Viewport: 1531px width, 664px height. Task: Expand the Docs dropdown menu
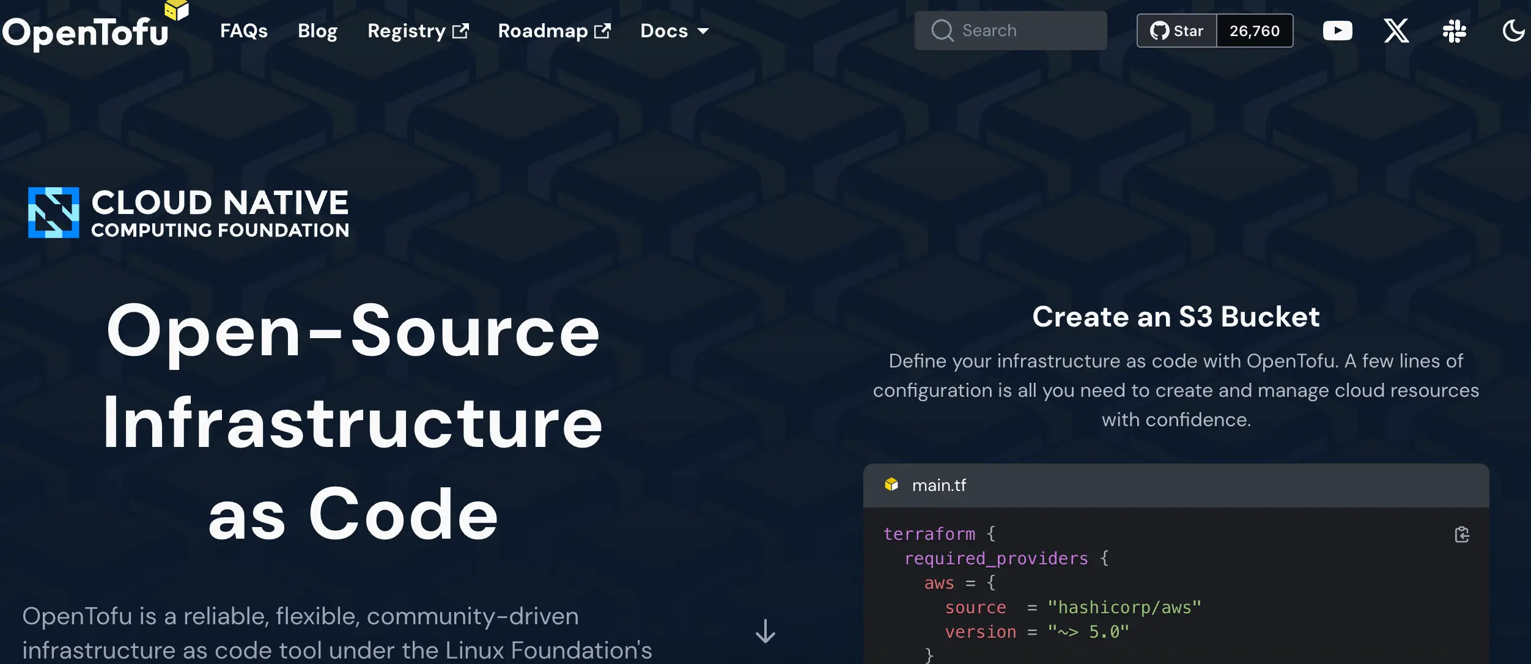pyautogui.click(x=664, y=31)
